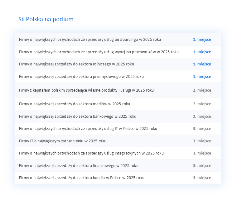Viewport: 237px width, 200px height.
Task: Click '2. miejsce' in the kapitałem polskim row
Action: tap(202, 90)
